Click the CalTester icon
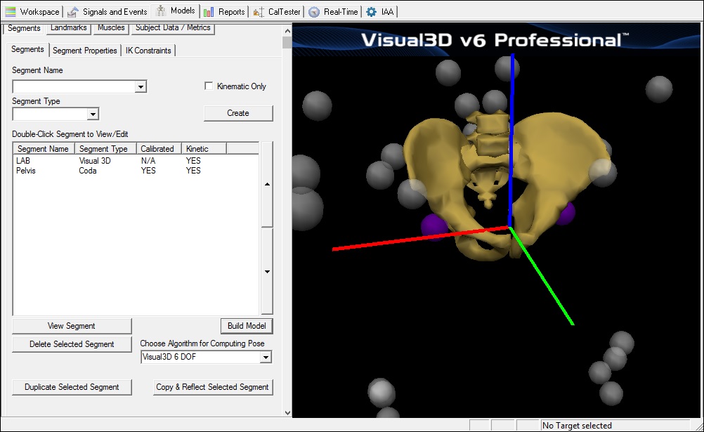The width and height of the screenshot is (704, 432). coord(258,12)
